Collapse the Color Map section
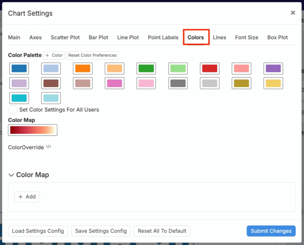Viewport: 304px width, 245px height. click(11, 175)
